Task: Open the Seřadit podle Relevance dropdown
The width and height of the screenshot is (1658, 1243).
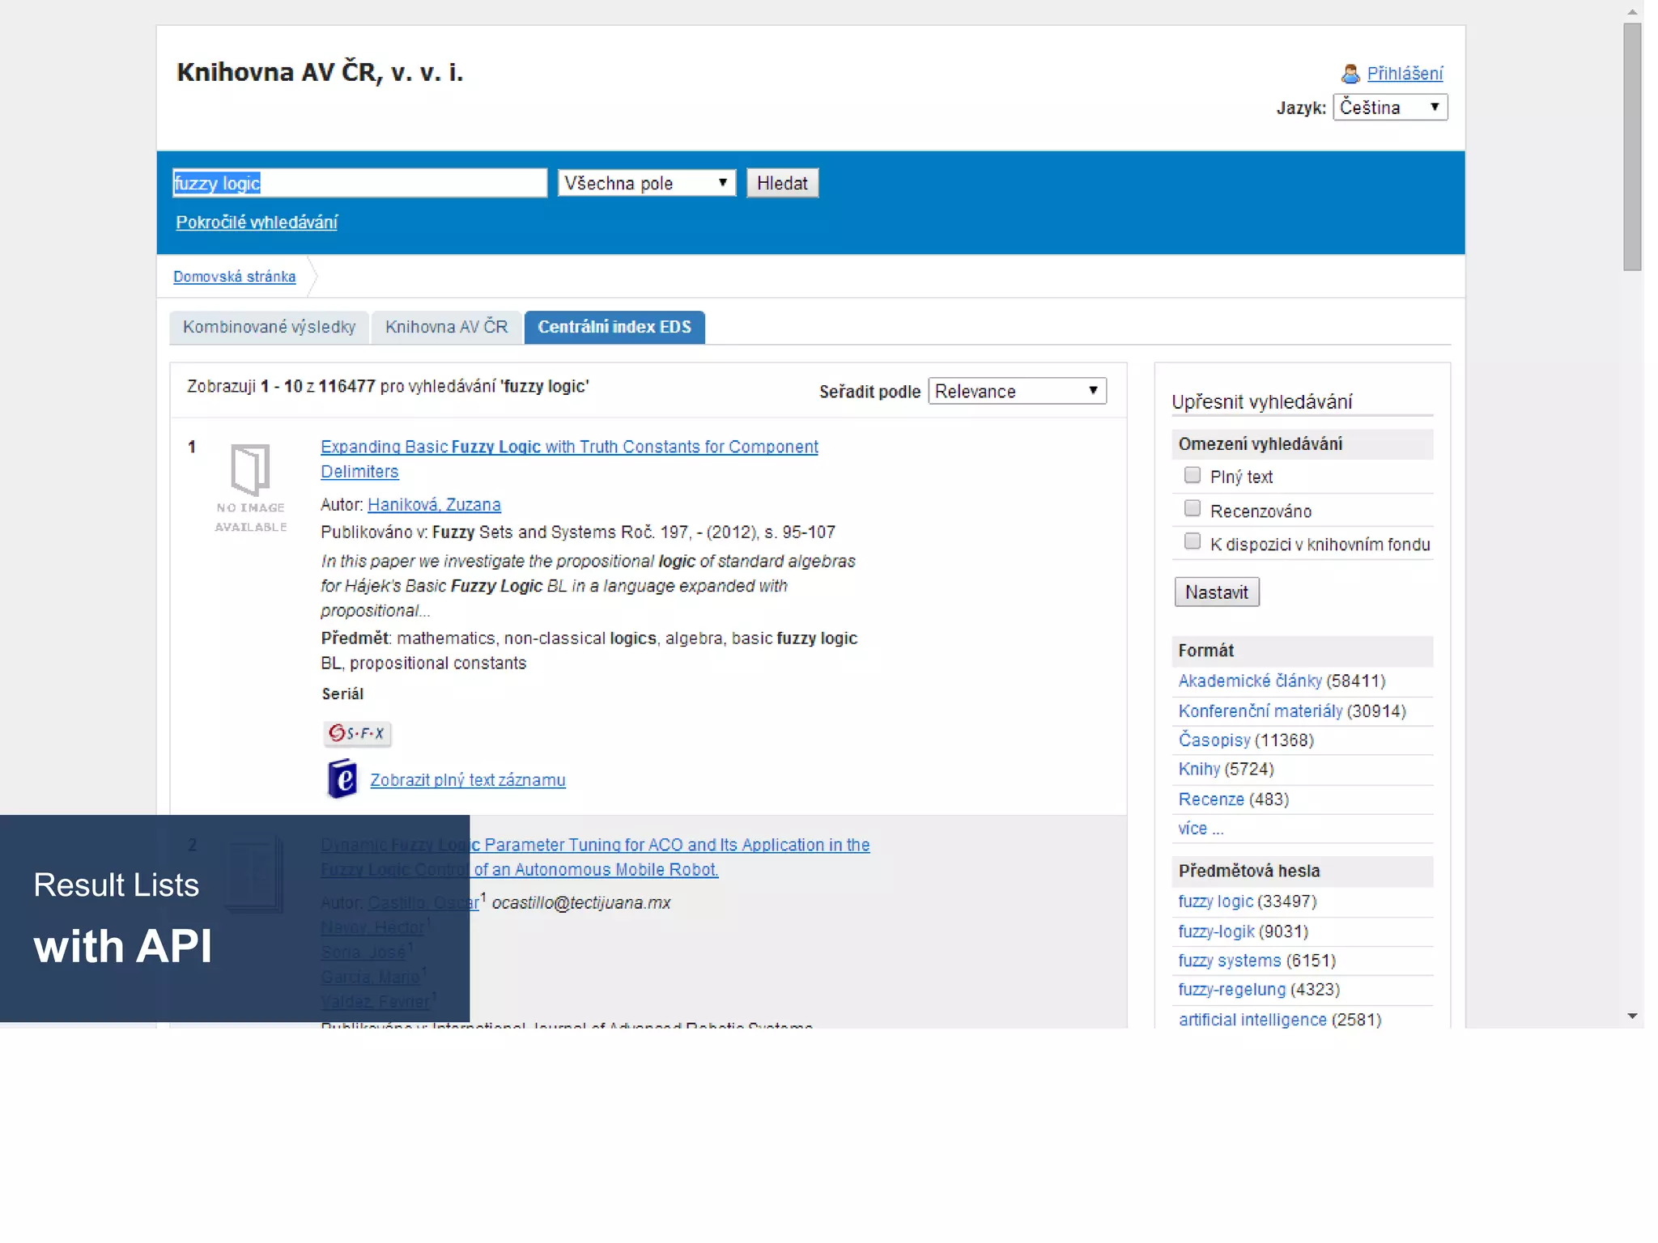Action: tap(1017, 391)
